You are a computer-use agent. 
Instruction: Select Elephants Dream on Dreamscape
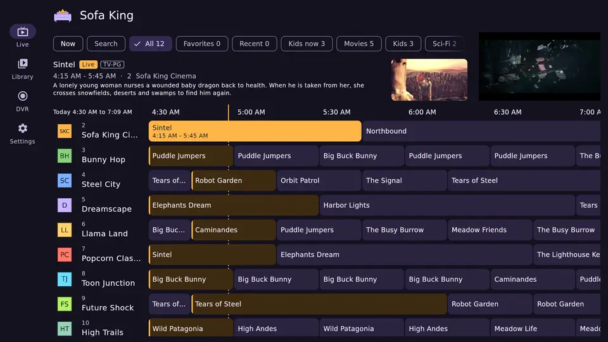[x=234, y=205]
